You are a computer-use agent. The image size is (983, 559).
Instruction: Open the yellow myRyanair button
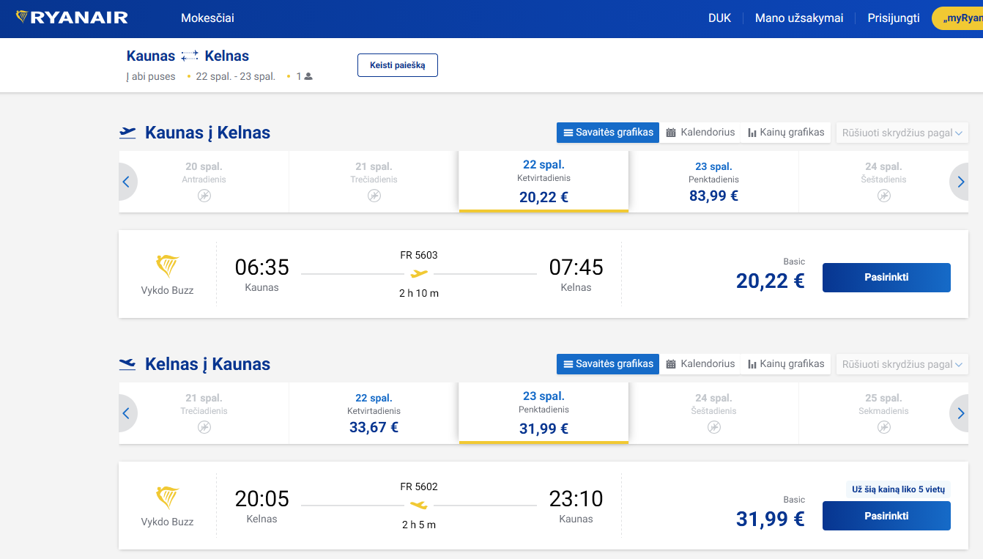click(x=957, y=18)
